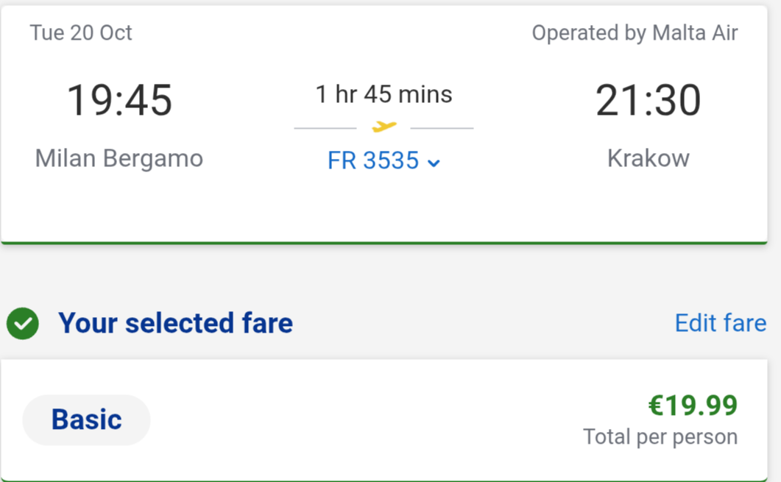Click the Your selected fare heading
The width and height of the screenshot is (781, 482).
tap(175, 323)
